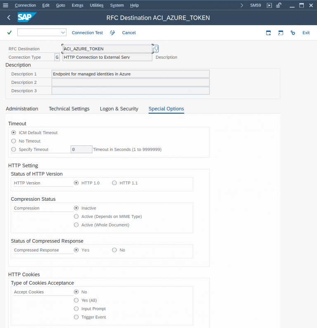The width and height of the screenshot is (317, 328).
Task: Select HTTP 1.0 version radio button
Action: (76, 183)
